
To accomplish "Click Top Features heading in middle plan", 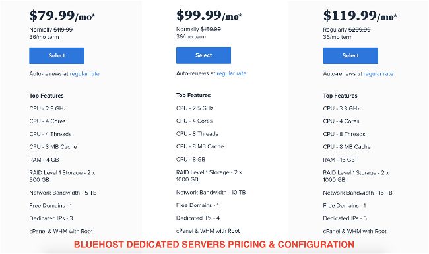I will click(x=193, y=95).
